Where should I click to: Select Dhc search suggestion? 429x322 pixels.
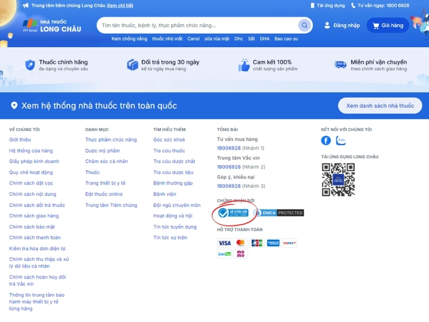tap(239, 39)
